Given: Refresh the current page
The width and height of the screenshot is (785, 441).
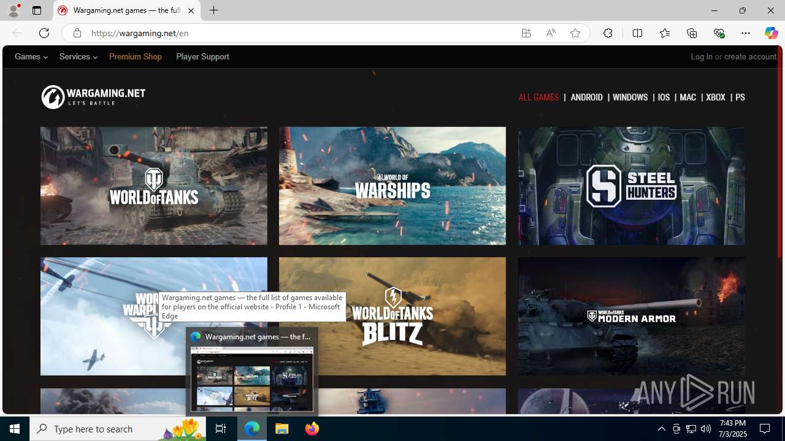Looking at the screenshot, I should click(x=44, y=33).
